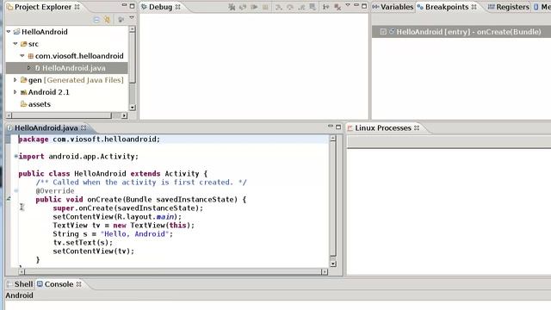Viewport: 551px width, 310px height.
Task: Click Step Over icon in Debug toolbar
Action: [x=290, y=7]
